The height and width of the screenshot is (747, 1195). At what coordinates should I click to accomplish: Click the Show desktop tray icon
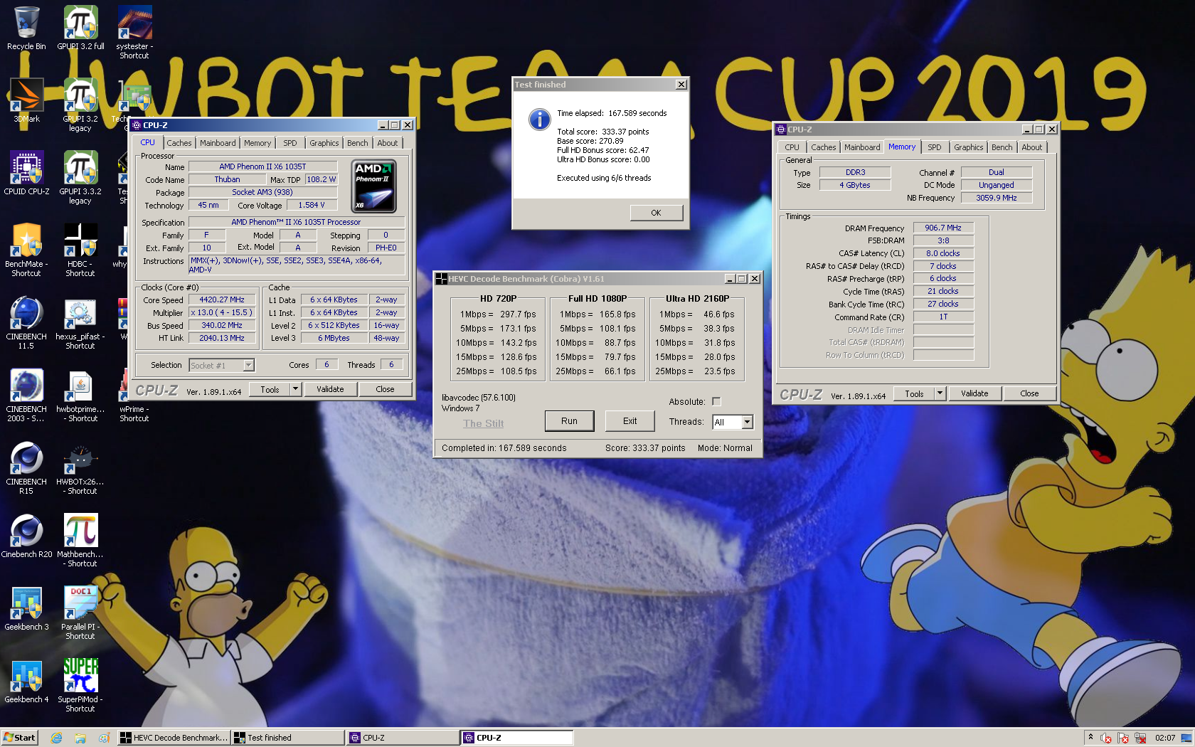1186,738
